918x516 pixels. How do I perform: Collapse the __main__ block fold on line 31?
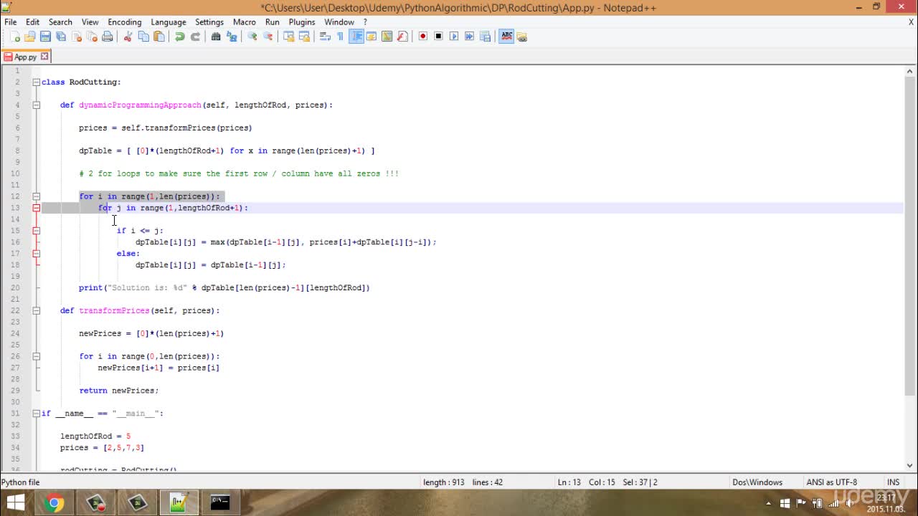36,414
